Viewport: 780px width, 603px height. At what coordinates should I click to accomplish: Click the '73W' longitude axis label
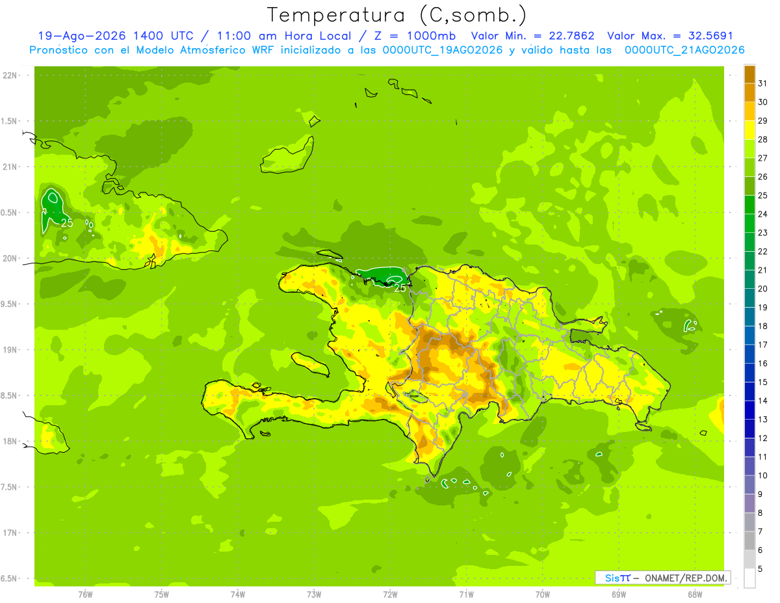[314, 594]
